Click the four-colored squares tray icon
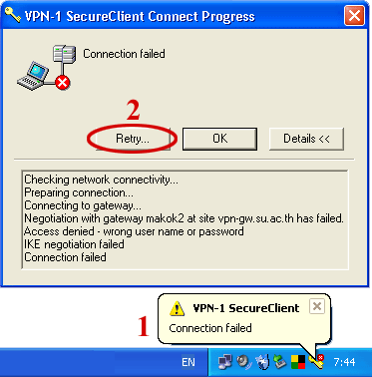The width and height of the screenshot is (372, 377). click(x=298, y=362)
